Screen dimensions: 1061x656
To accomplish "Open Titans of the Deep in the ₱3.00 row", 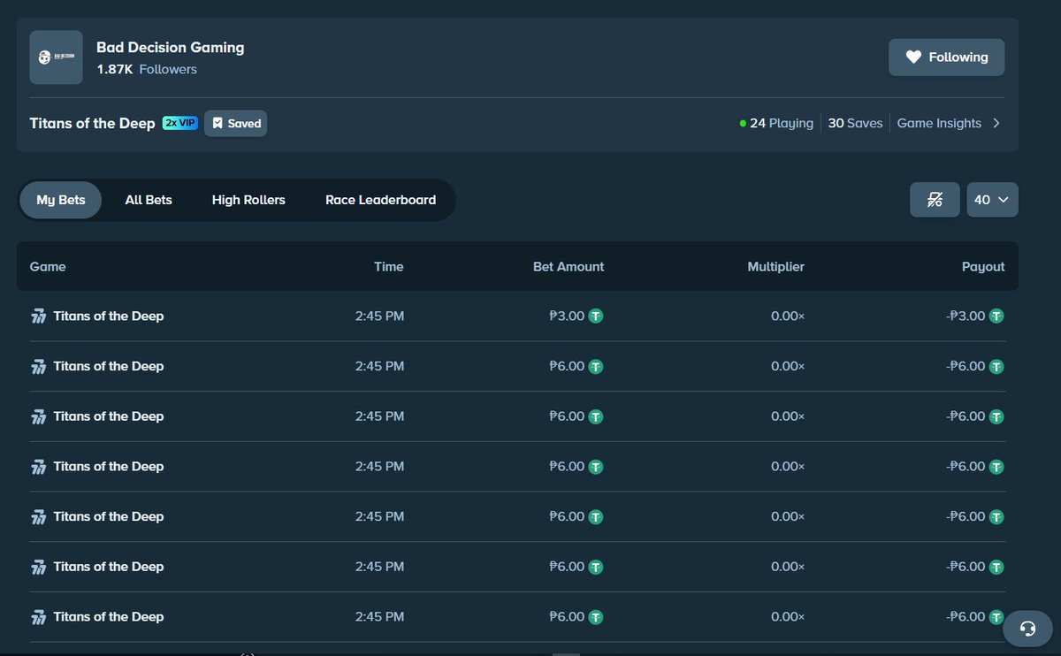I will 109,316.
